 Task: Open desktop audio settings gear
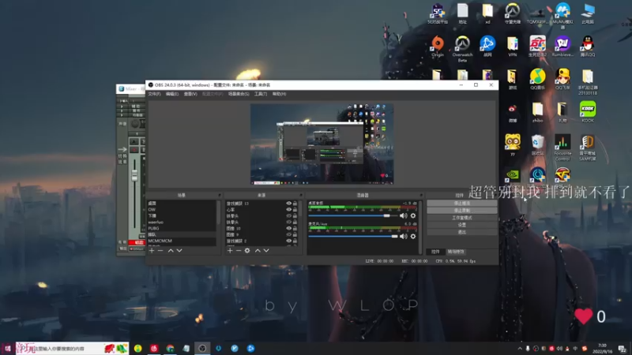tap(412, 215)
